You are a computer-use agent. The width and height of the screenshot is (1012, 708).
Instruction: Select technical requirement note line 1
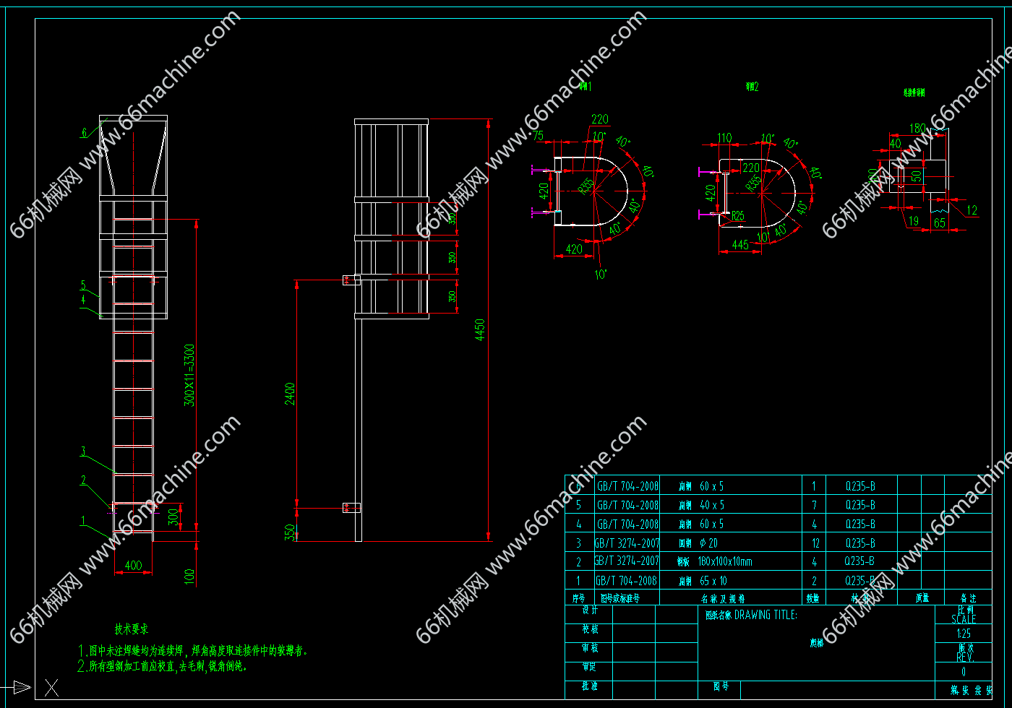tap(193, 651)
